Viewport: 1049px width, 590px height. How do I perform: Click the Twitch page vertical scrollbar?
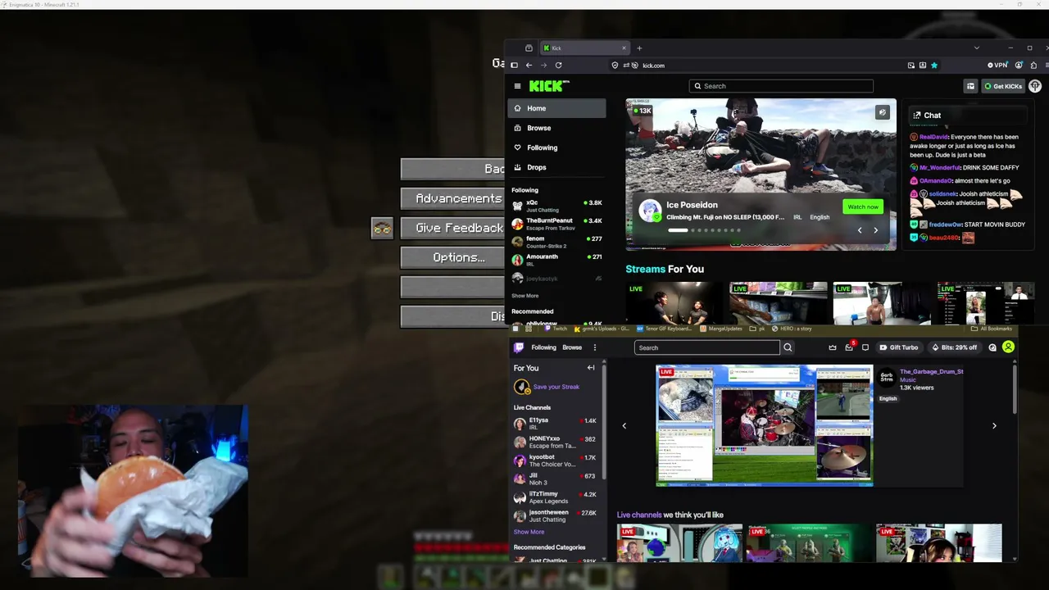[x=1015, y=389]
